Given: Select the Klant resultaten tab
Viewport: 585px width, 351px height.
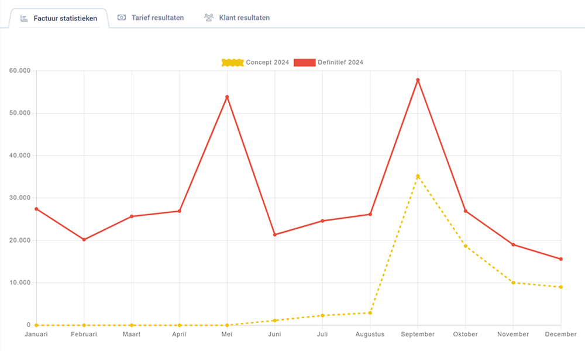Looking at the screenshot, I should pyautogui.click(x=244, y=18).
